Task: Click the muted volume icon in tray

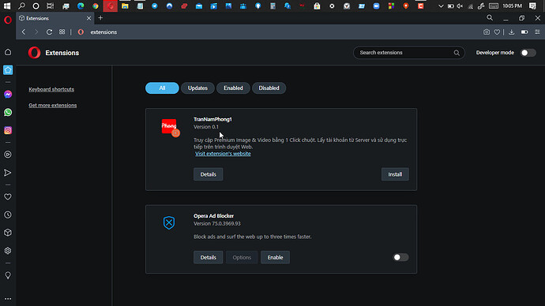Action: [x=460, y=6]
